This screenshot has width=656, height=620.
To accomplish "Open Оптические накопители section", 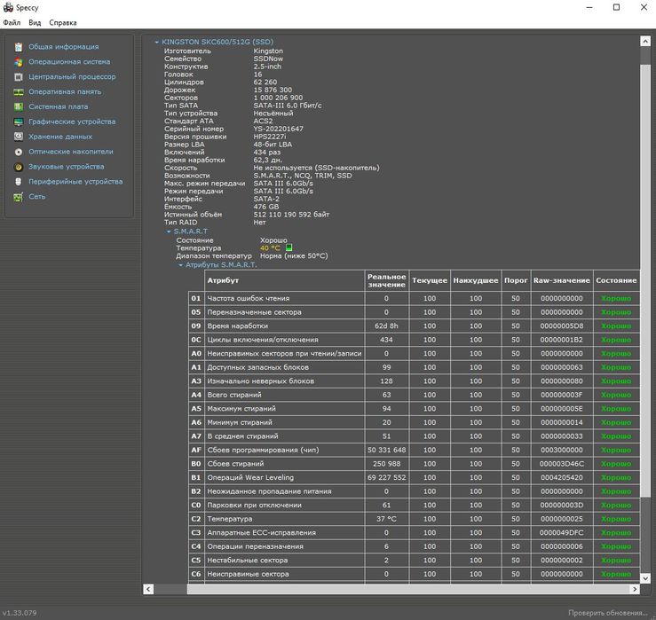I will (71, 152).
